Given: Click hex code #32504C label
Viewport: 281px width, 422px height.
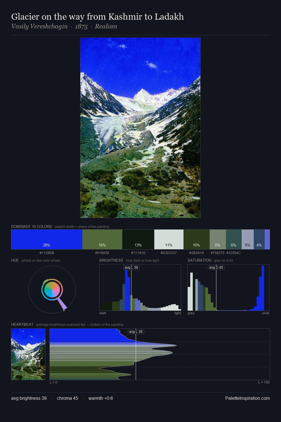Looking at the screenshot, I should pos(234,253).
